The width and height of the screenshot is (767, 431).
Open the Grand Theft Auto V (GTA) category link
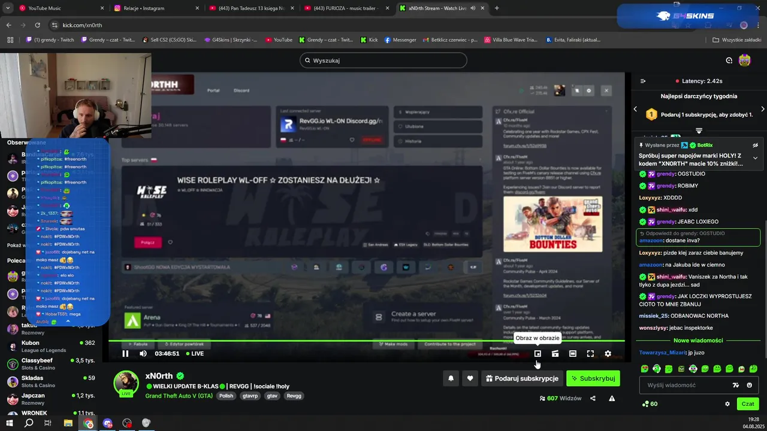(179, 396)
